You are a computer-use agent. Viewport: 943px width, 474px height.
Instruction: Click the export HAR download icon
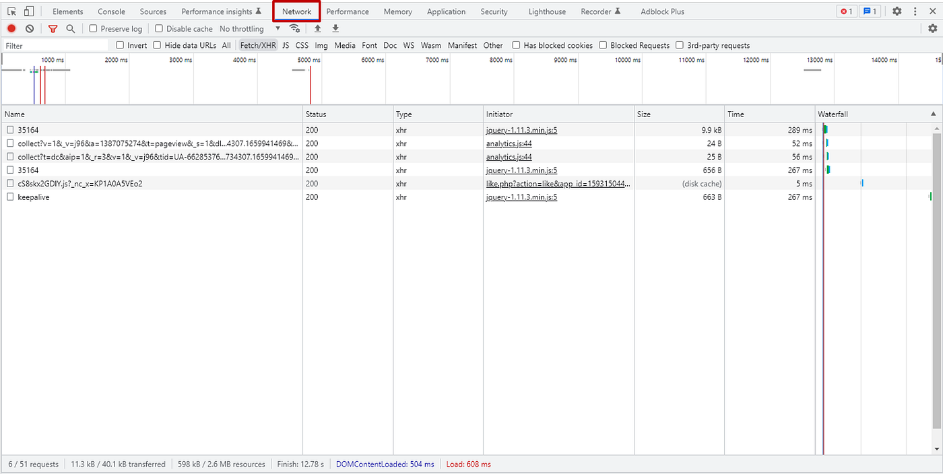[x=335, y=29]
